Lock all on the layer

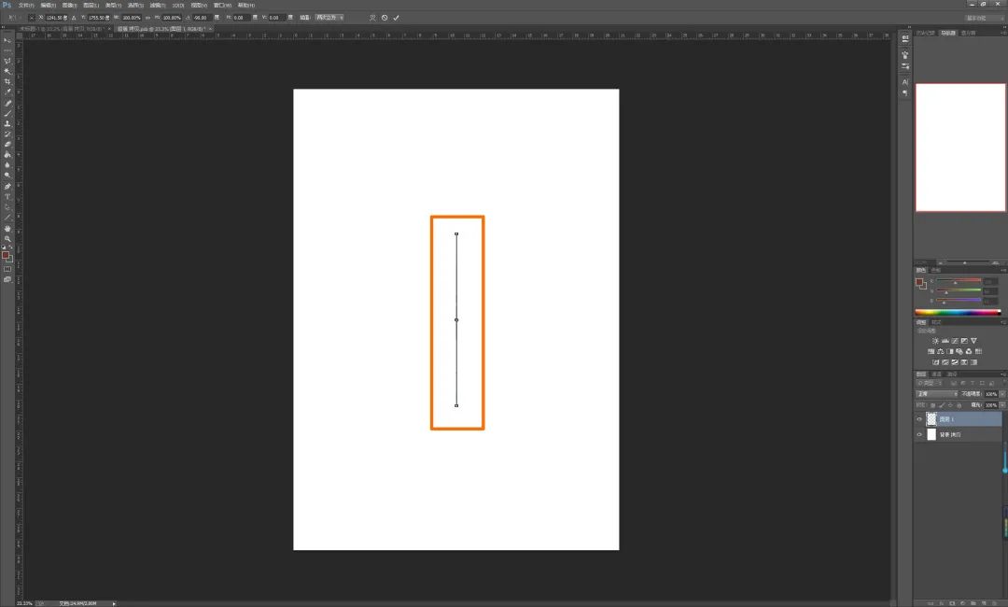click(x=959, y=405)
